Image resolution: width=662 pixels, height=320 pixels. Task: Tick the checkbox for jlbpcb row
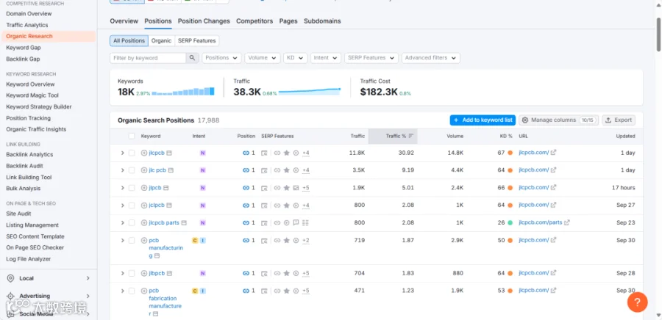click(132, 273)
